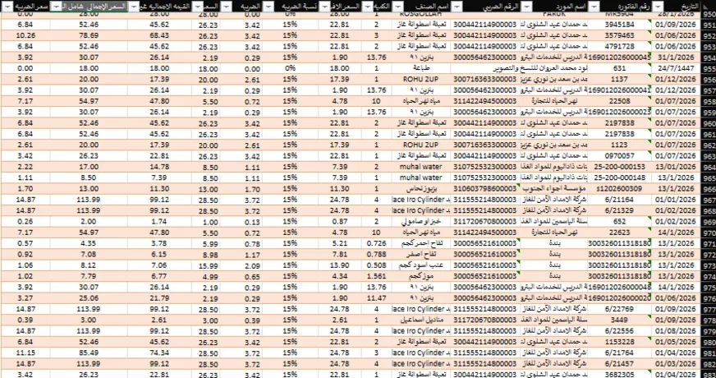
Task: Open the سعر الضريبه column filter dropdown
Action: click(7, 6)
